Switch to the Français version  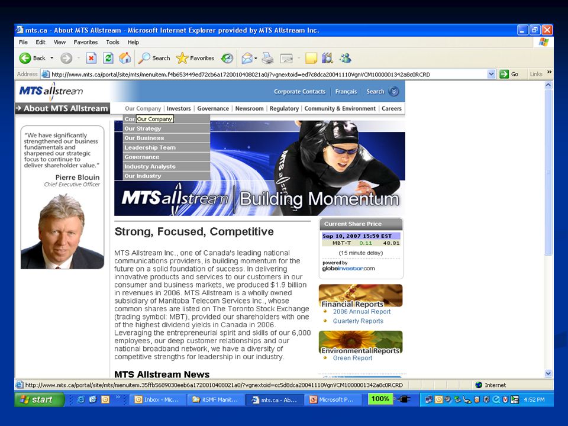(x=346, y=92)
